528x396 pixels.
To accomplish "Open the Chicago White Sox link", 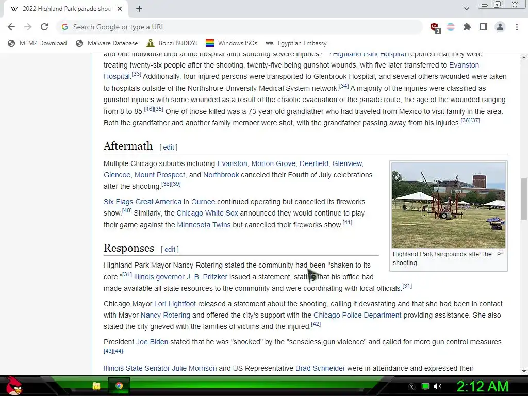I will click(207, 213).
